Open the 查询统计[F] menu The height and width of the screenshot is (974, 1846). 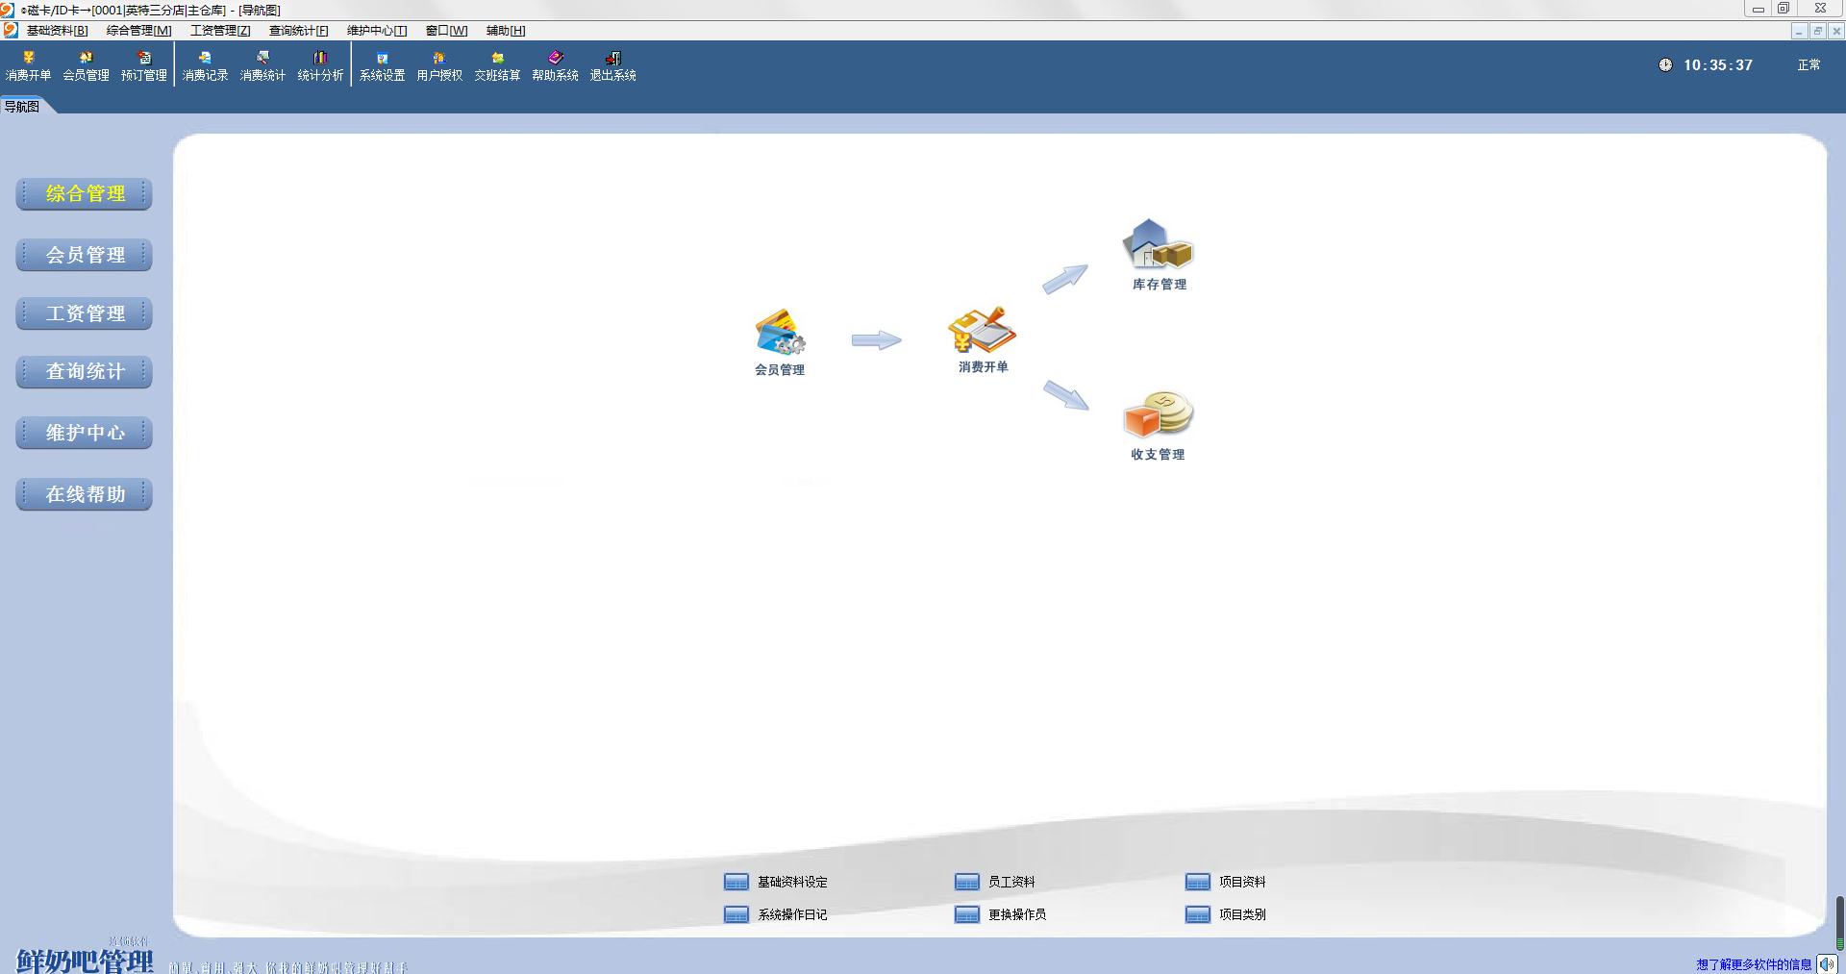tap(298, 31)
